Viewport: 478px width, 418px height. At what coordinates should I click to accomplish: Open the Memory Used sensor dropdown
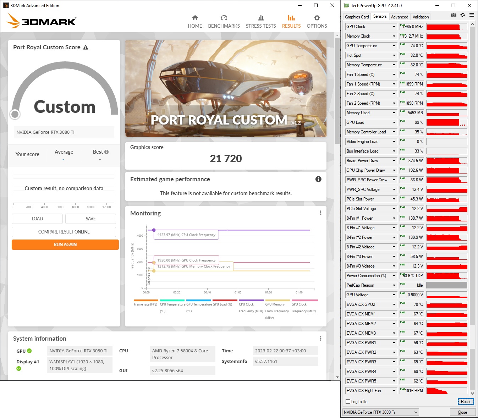394,113
